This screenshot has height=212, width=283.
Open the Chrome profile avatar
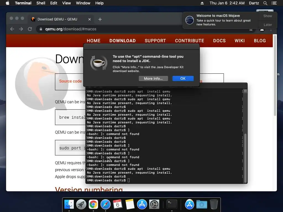point(262,30)
